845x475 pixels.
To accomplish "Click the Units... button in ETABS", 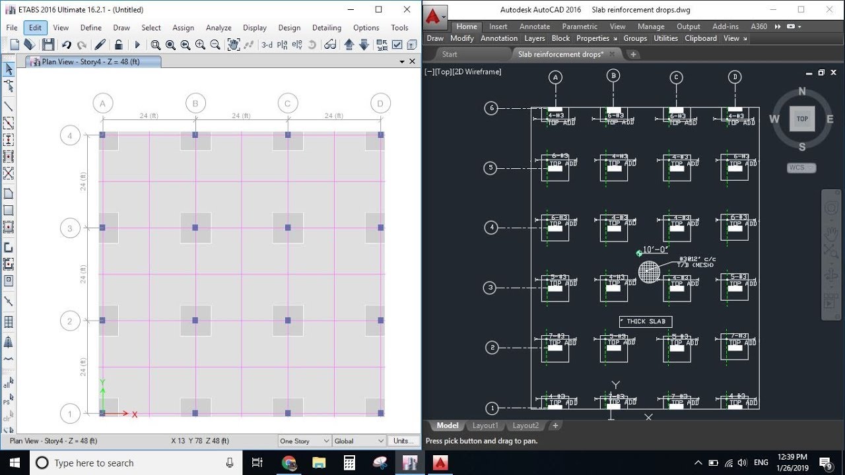I will click(403, 441).
